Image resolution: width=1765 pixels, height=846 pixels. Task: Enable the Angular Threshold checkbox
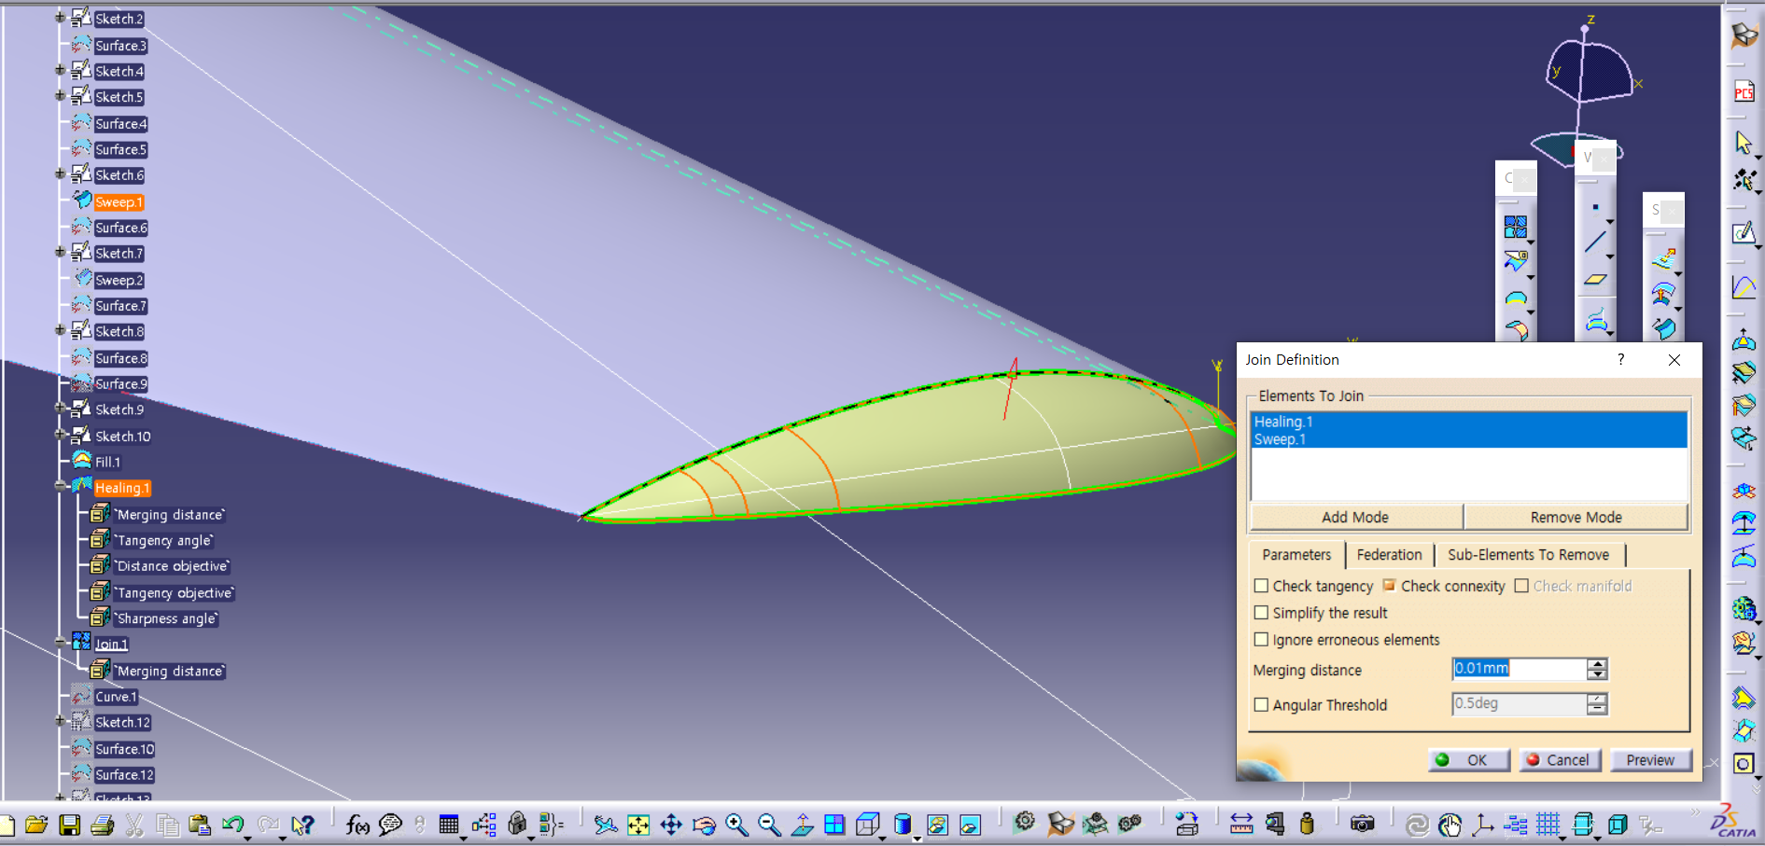coord(1261,705)
